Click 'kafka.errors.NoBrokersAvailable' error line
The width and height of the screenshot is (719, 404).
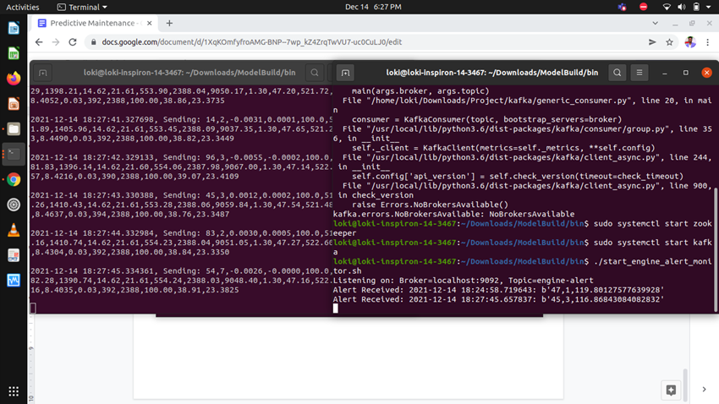(x=453, y=214)
